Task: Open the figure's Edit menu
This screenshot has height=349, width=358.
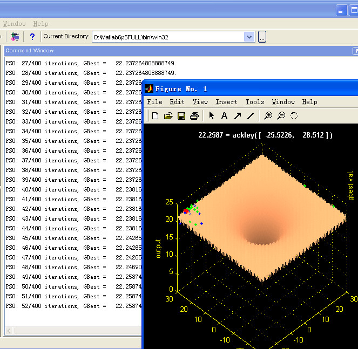Action: [177, 102]
